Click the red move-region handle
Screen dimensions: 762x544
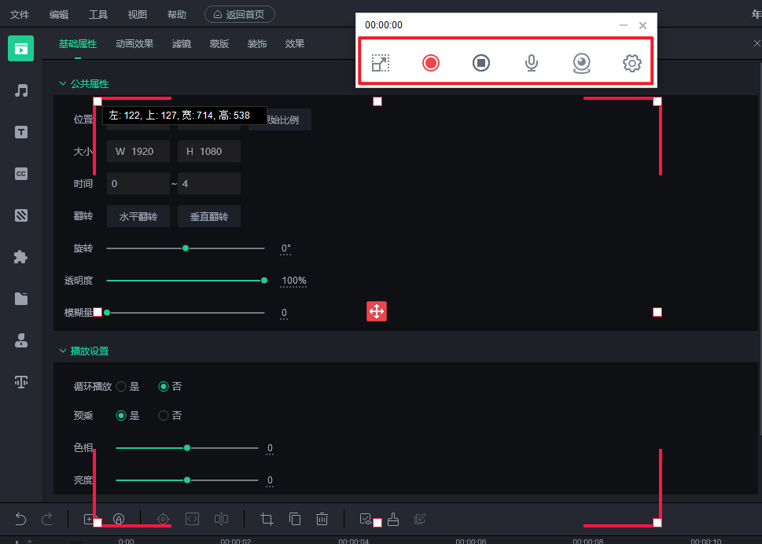point(377,311)
